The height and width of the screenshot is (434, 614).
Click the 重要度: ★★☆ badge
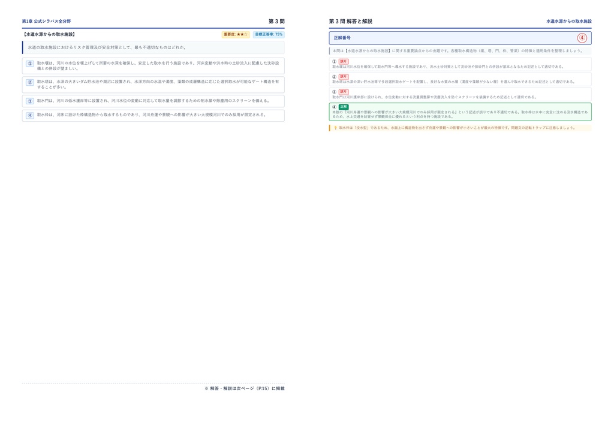tap(236, 34)
